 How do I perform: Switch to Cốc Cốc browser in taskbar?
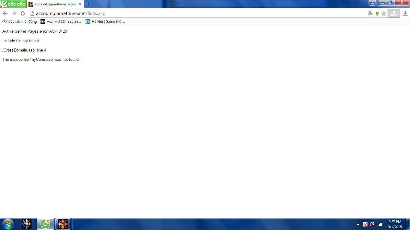tap(45, 224)
